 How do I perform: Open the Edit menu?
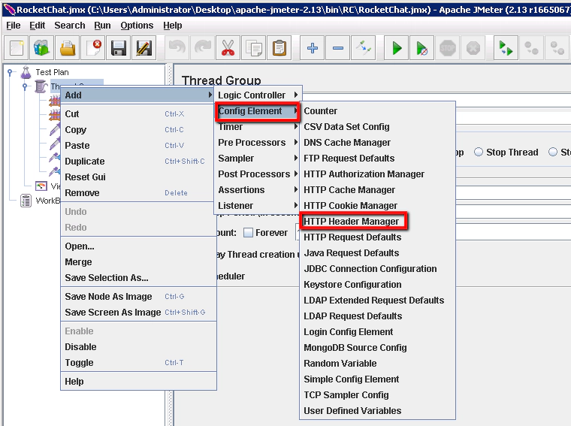tap(37, 26)
